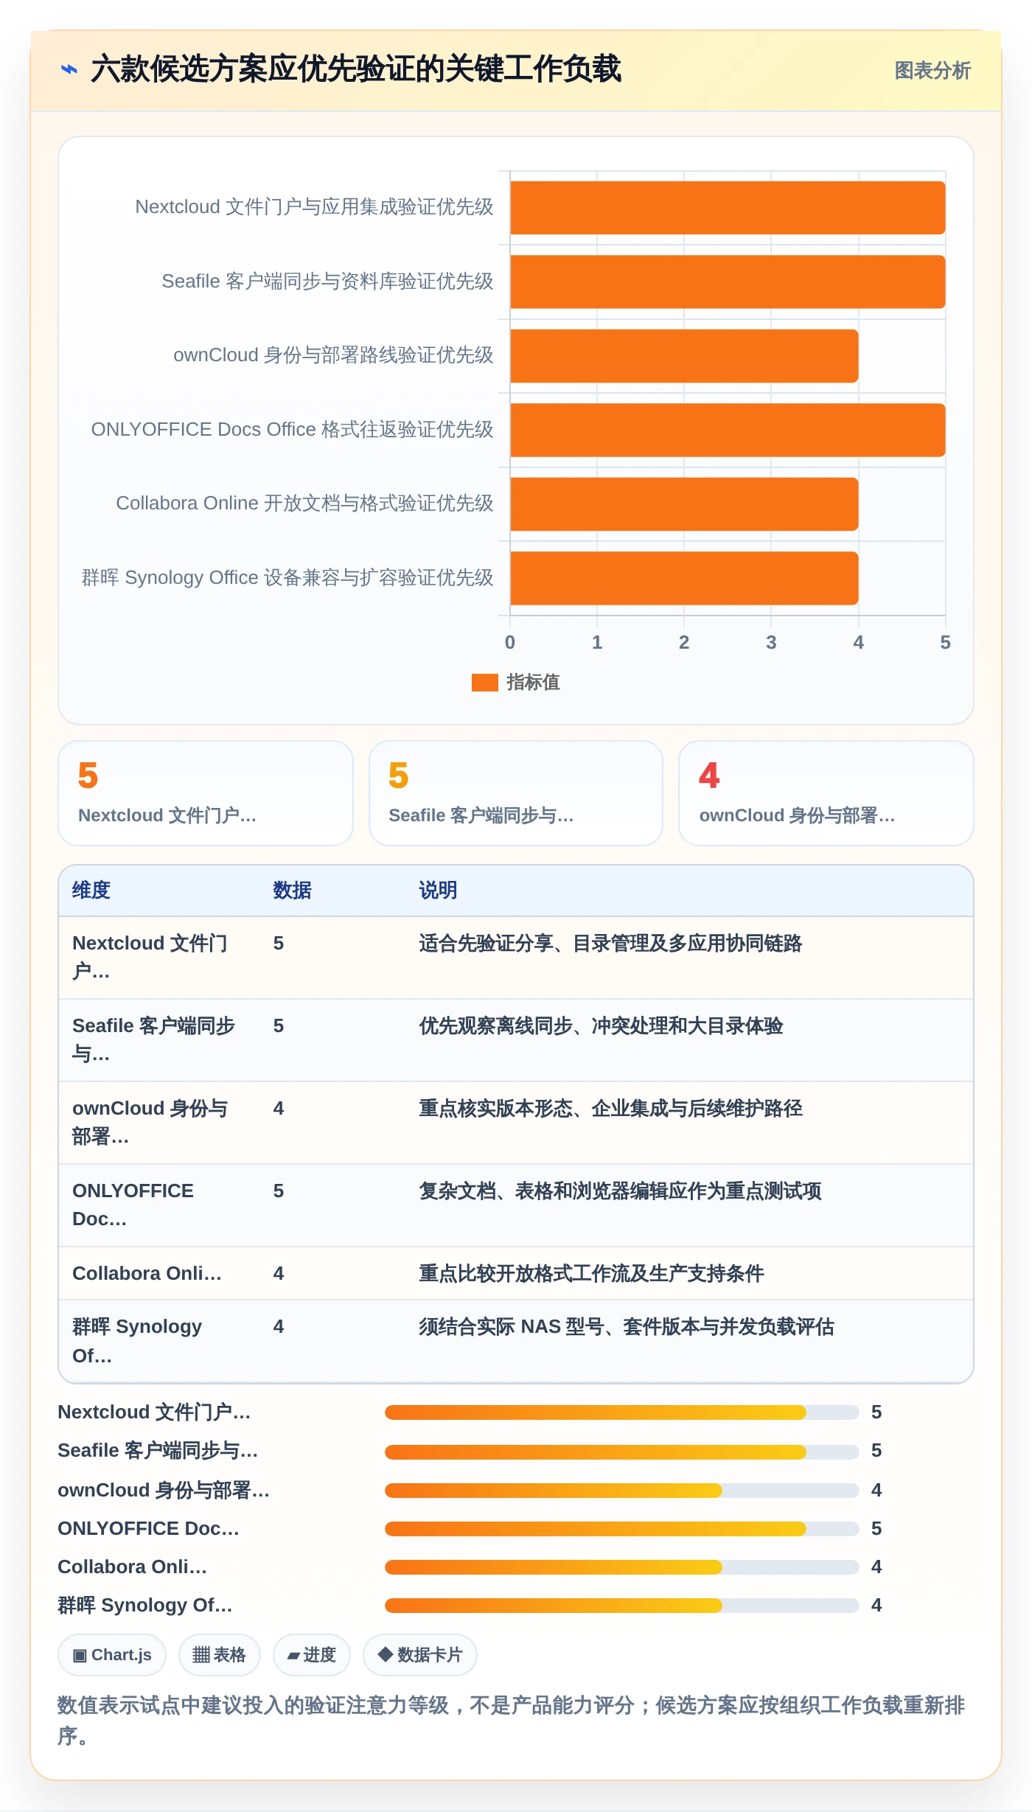Image resolution: width=1032 pixels, height=1812 pixels.
Task: Click the ONLYOFFICE Docs bar in the chart
Action: (728, 430)
